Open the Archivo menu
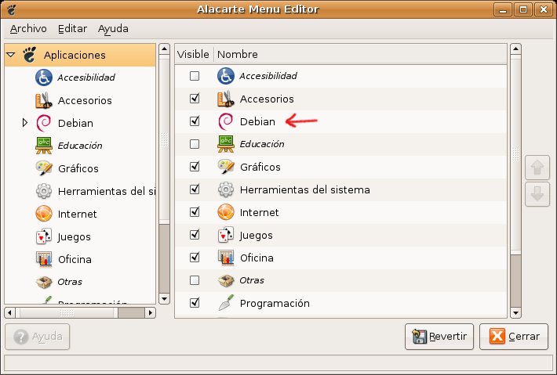Image resolution: width=557 pixels, height=375 pixels. (x=28, y=28)
